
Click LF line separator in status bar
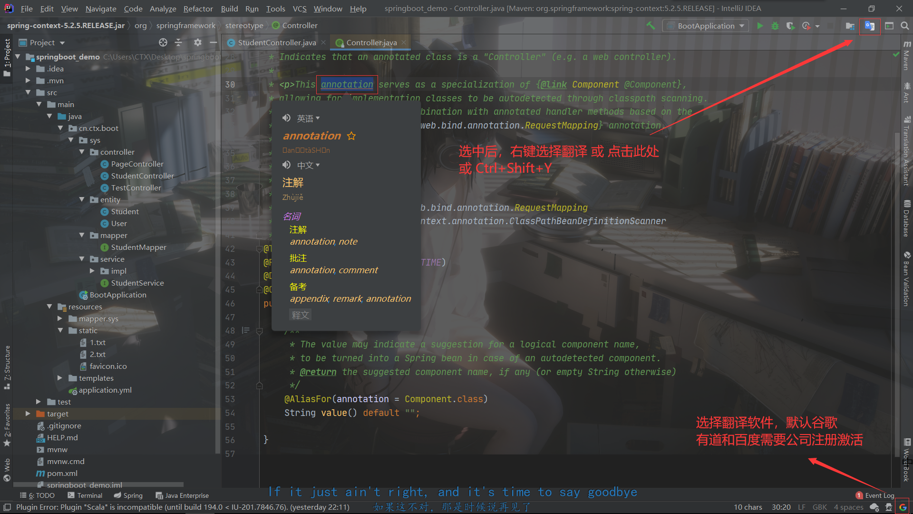tap(802, 507)
